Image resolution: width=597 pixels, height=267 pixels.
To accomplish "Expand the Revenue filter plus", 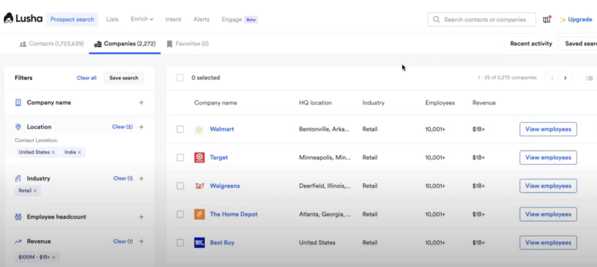I will 141,241.
